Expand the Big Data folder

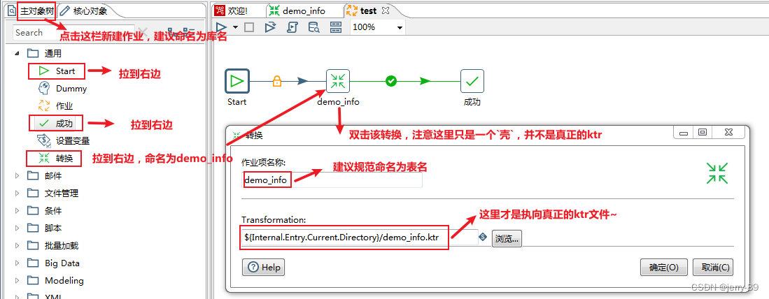click(17, 263)
